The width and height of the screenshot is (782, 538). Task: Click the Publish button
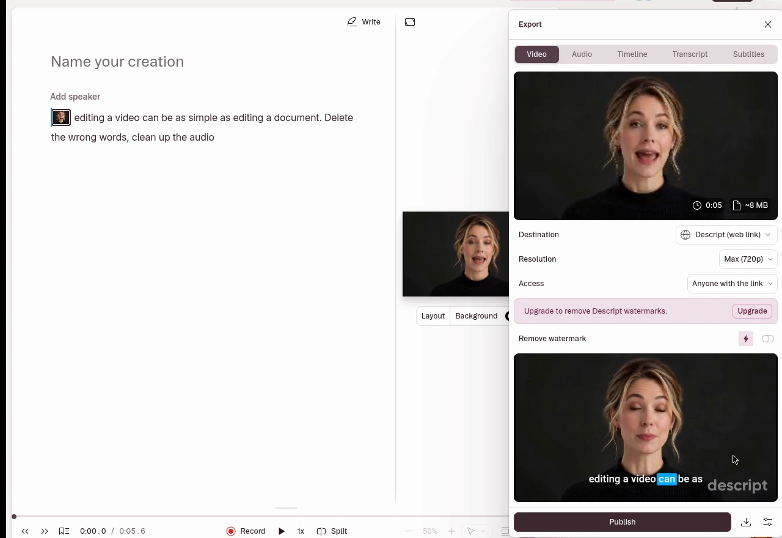click(x=623, y=522)
